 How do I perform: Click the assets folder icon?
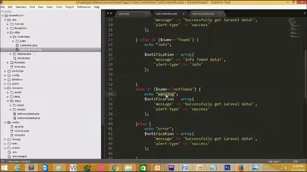point(12,92)
